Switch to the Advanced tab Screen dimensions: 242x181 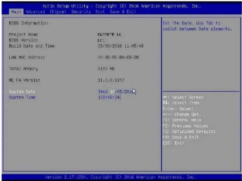(x=35, y=12)
